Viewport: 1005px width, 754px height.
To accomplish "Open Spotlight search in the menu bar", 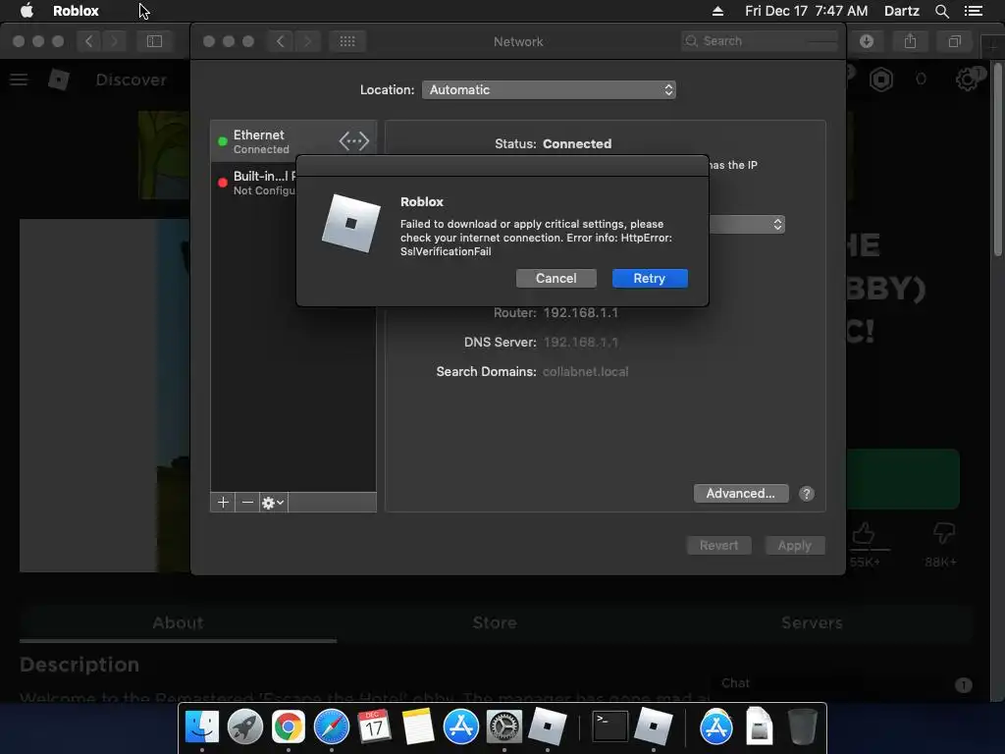I will point(941,11).
